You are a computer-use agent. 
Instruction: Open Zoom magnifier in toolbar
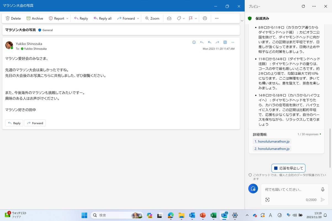click(152, 18)
